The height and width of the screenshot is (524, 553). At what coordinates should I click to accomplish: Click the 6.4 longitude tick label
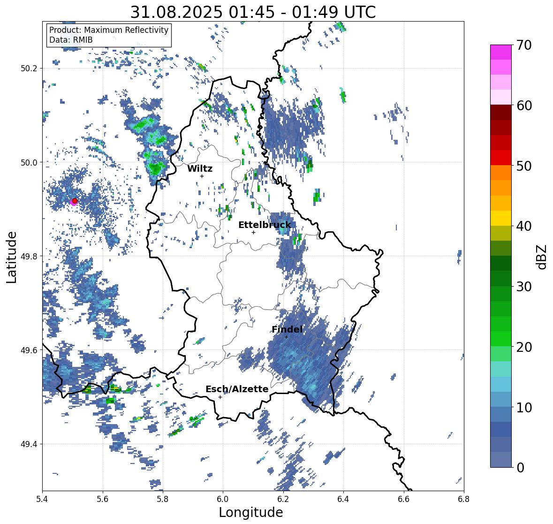click(343, 499)
